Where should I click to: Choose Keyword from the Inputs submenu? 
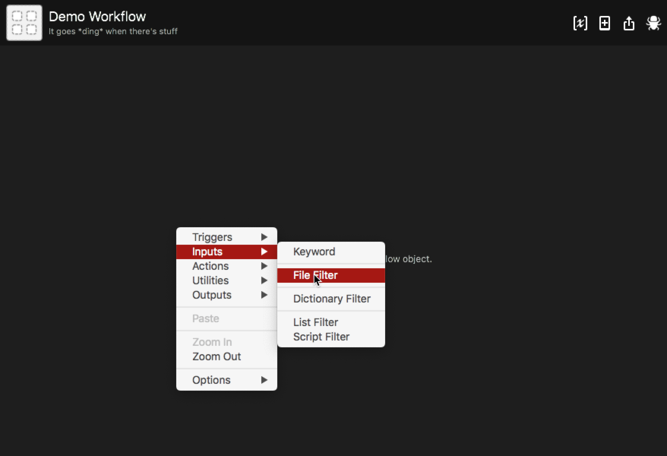pyautogui.click(x=314, y=252)
